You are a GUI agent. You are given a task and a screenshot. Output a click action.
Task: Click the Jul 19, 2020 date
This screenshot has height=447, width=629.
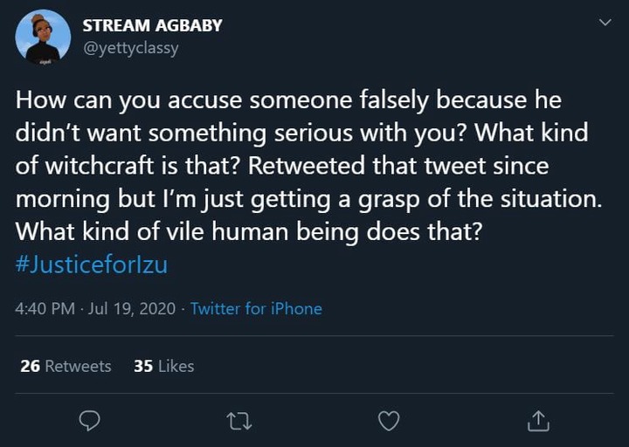132,309
